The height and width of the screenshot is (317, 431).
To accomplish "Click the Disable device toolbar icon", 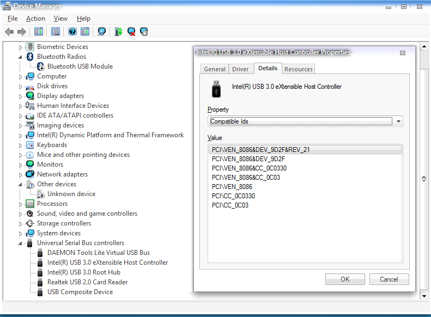I will tap(144, 32).
